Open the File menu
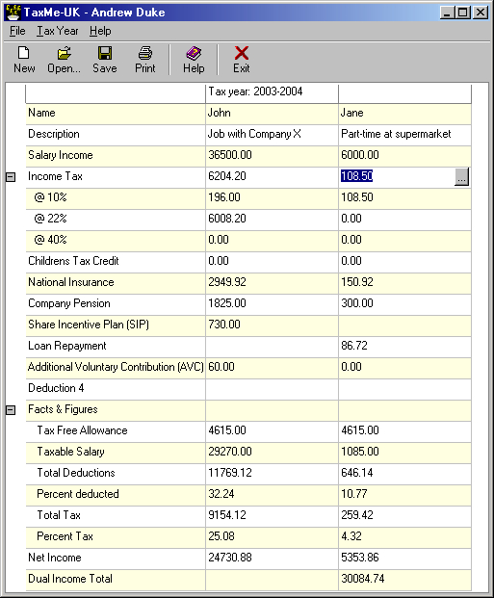 tap(17, 31)
